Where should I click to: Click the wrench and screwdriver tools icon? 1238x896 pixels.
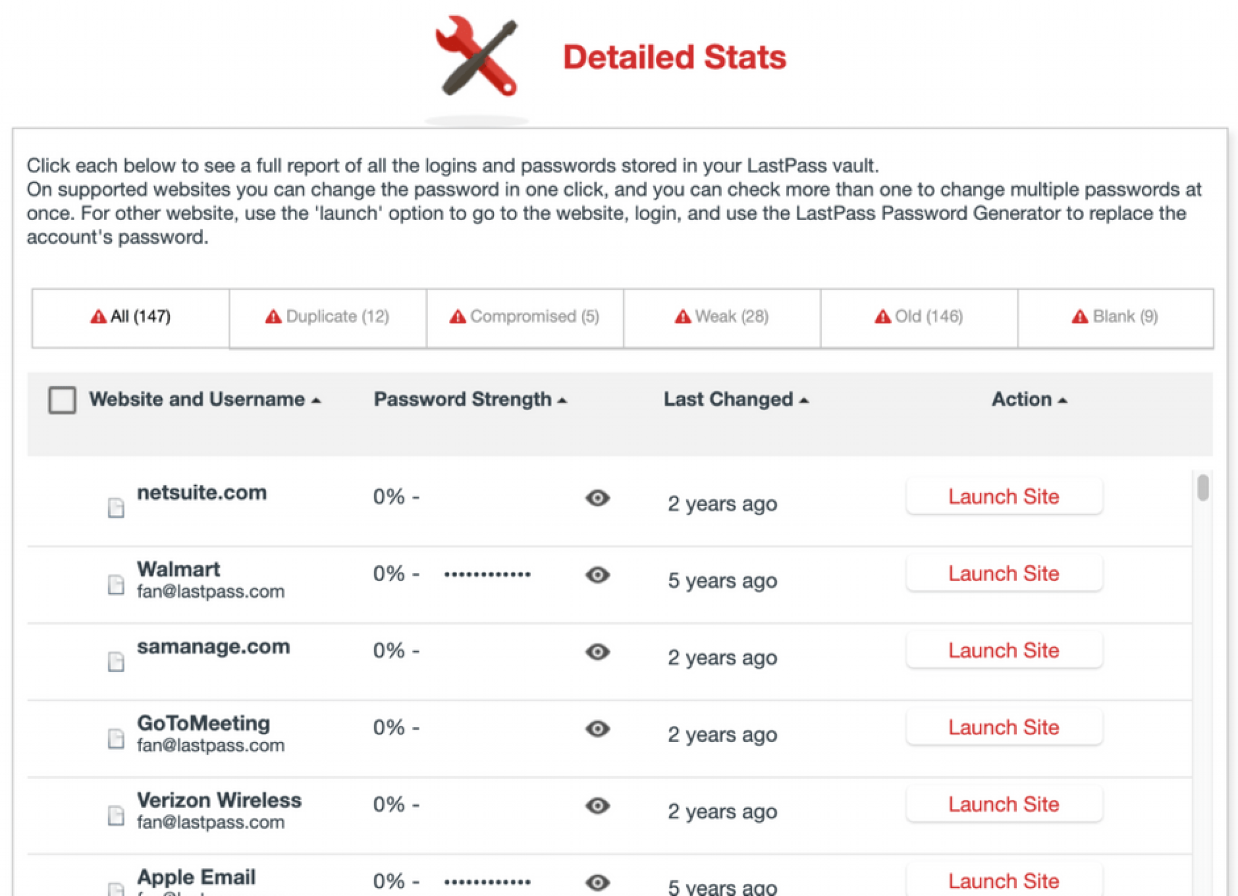(x=476, y=56)
